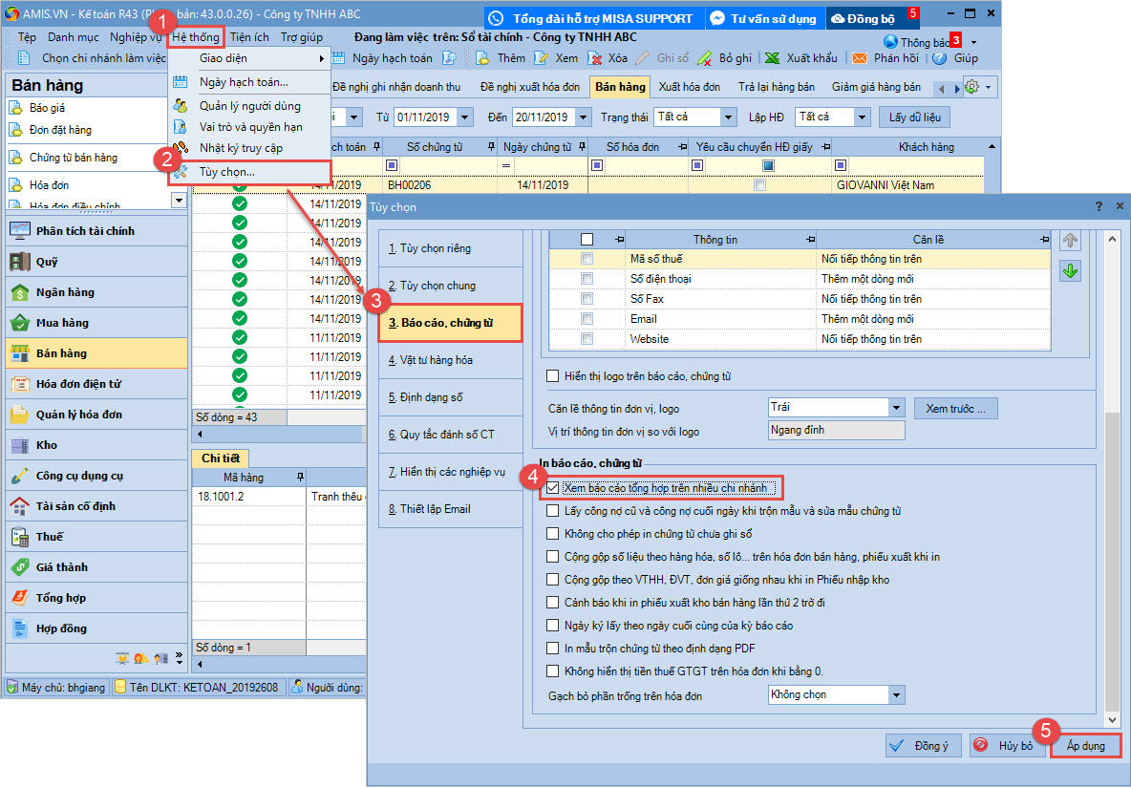Image resolution: width=1131 pixels, height=788 pixels.
Task: Open the Căn lề thông tin đơn vị dropdown
Action: click(895, 408)
